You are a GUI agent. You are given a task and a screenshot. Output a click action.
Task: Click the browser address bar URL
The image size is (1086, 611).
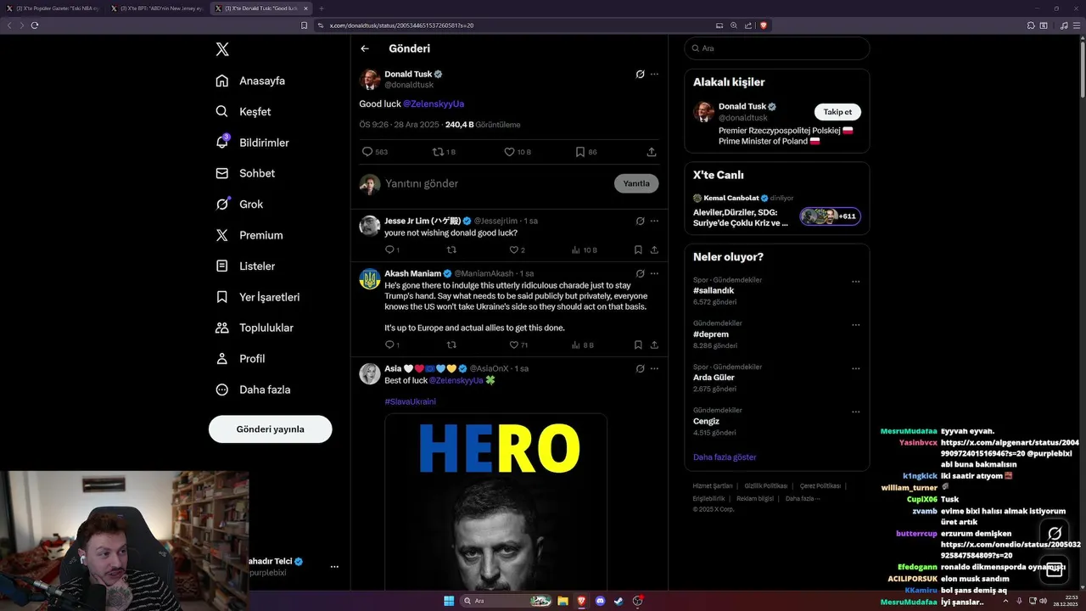401,25
